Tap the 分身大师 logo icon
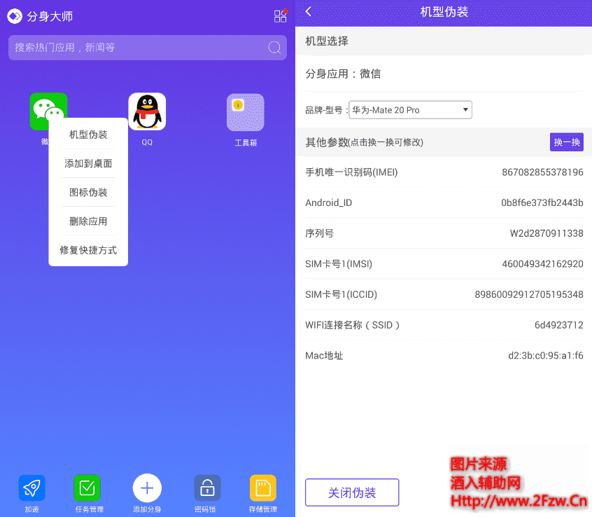This screenshot has width=592, height=517. coord(15,16)
